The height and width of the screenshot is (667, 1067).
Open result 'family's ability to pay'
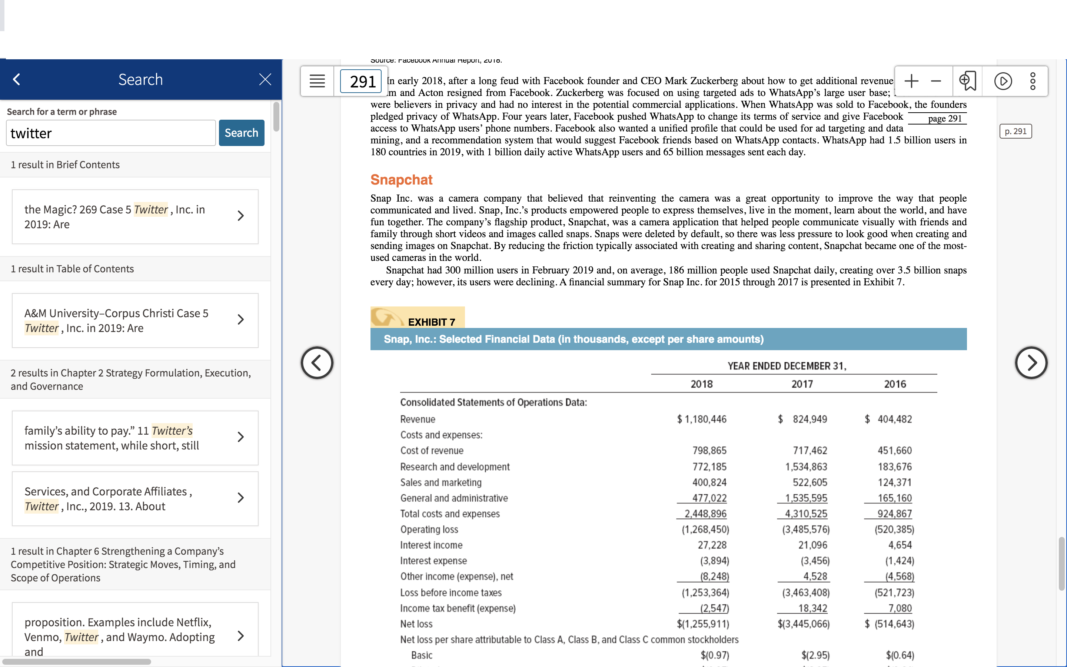point(135,438)
